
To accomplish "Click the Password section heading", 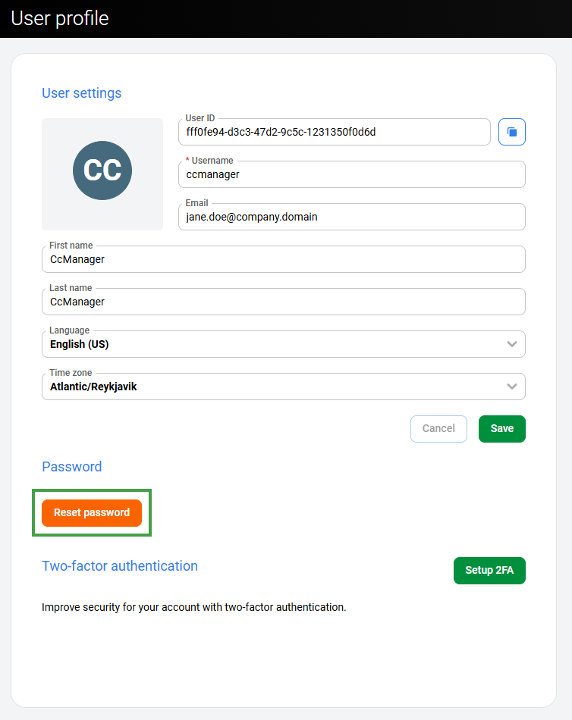I will tap(72, 467).
